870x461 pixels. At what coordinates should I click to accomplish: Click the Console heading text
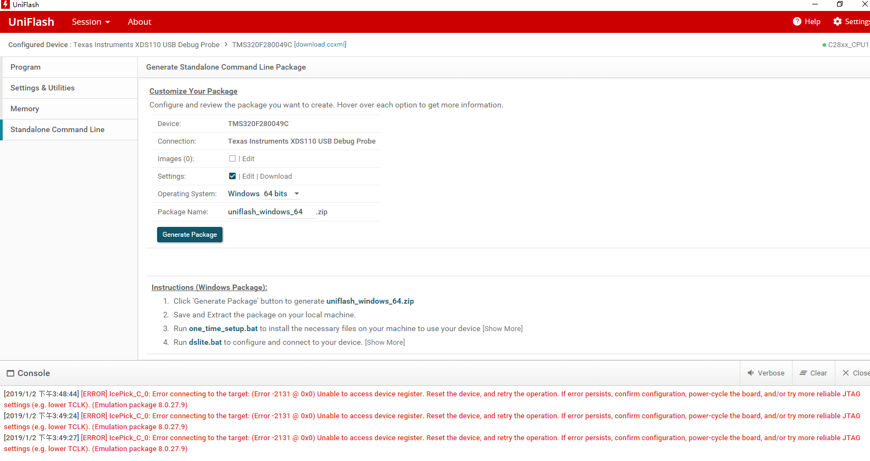pyautogui.click(x=34, y=373)
